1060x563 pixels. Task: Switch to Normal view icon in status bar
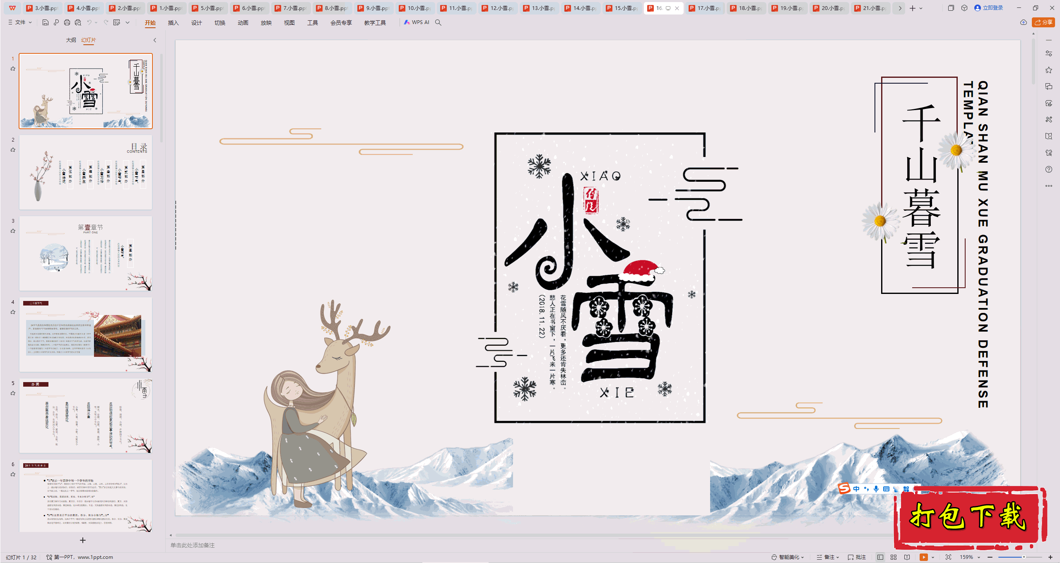pos(880,557)
